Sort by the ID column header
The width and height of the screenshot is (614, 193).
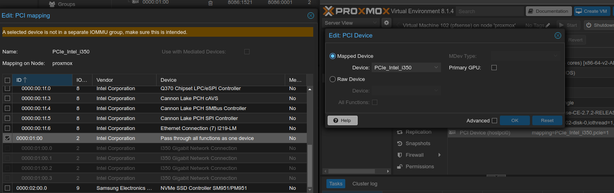coord(42,80)
